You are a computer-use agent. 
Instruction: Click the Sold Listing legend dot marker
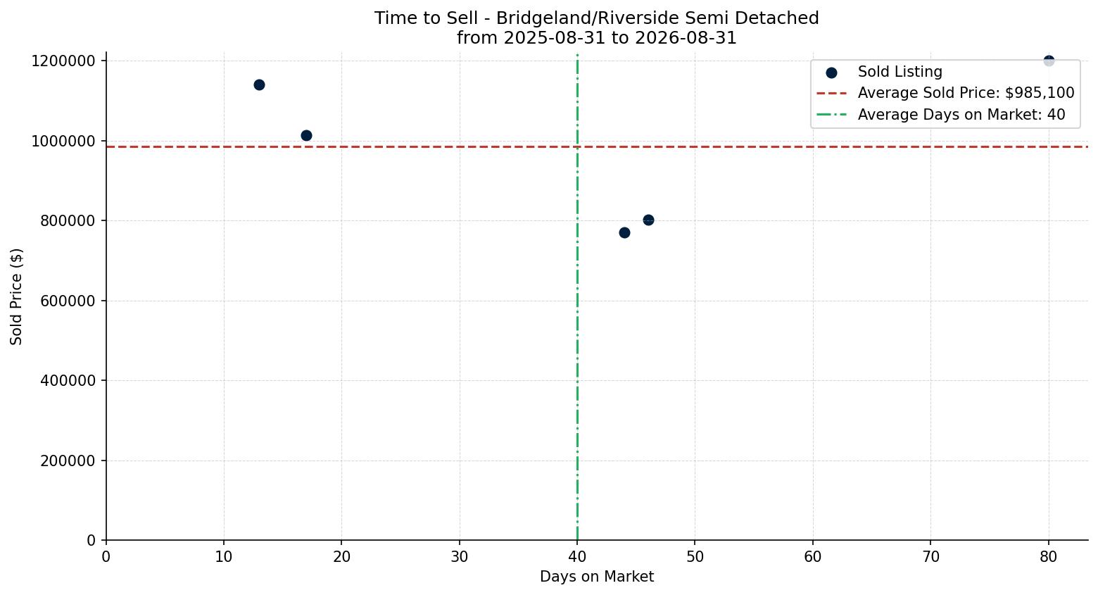(831, 73)
